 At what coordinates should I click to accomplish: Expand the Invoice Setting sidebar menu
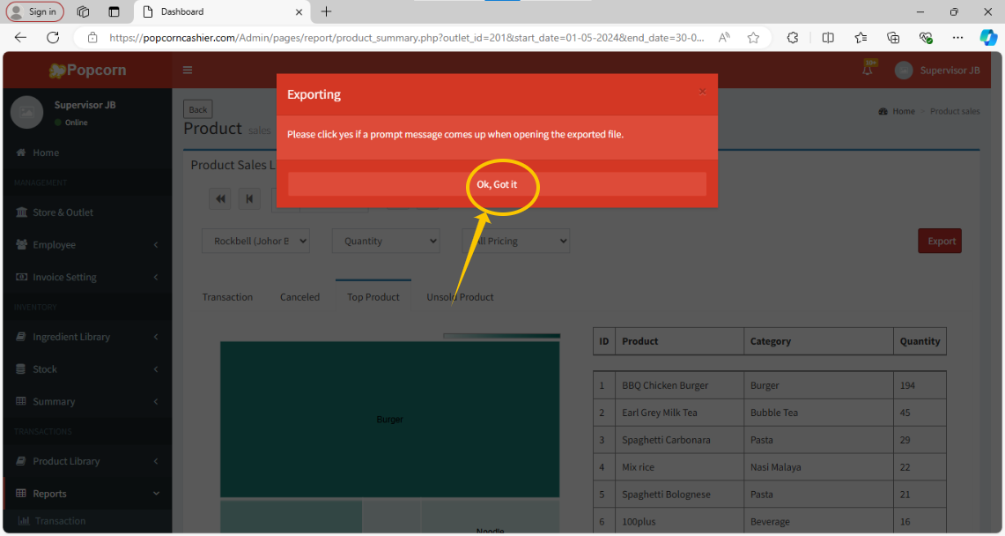87,277
